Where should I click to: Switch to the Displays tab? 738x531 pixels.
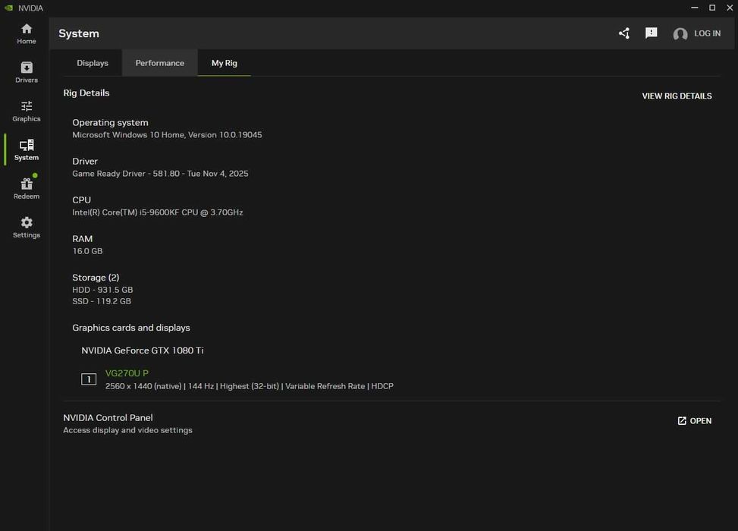[x=93, y=63]
